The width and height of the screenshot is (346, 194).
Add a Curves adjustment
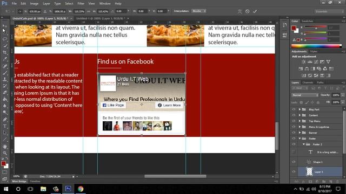316,62
